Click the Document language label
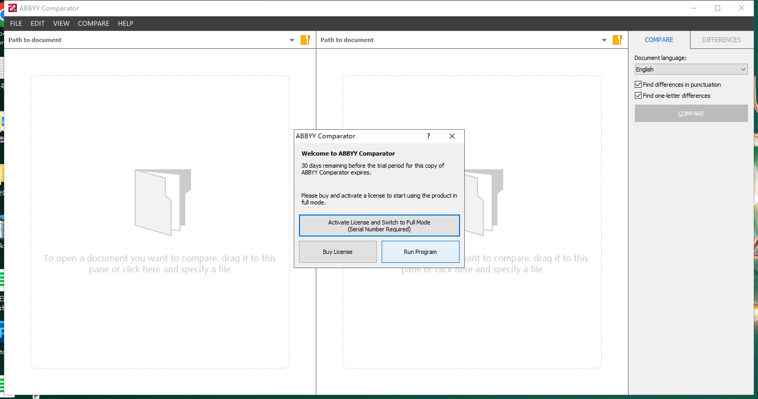This screenshot has height=399, width=758. (661, 58)
